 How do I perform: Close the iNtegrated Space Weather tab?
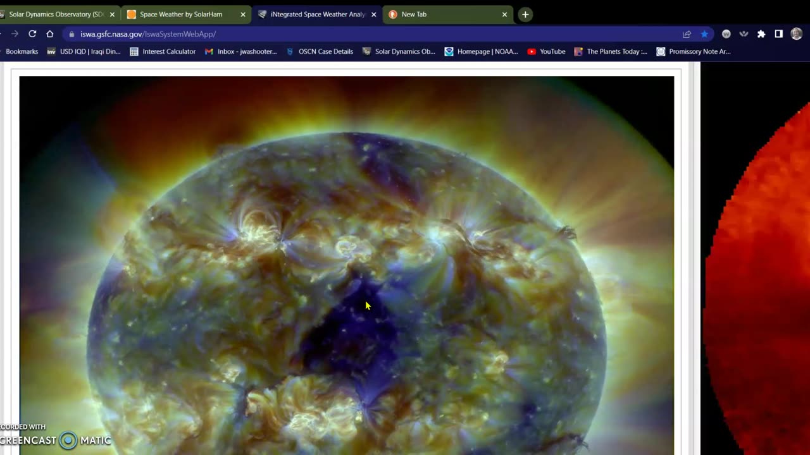tap(373, 15)
